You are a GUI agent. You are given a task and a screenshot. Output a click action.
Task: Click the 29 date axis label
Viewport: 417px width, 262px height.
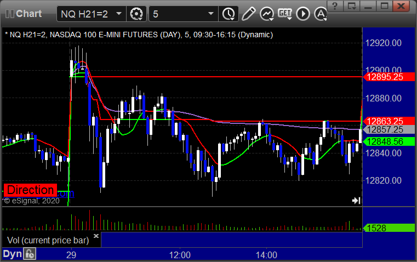71,255
